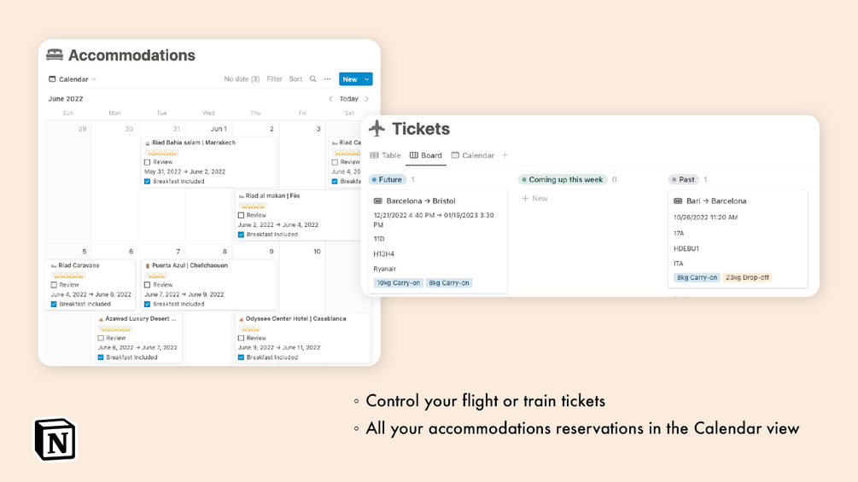Open the No date (3) list

(242, 79)
